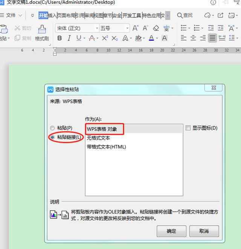241x249 pixels.
Task: Decrease font size
Action: point(145,28)
